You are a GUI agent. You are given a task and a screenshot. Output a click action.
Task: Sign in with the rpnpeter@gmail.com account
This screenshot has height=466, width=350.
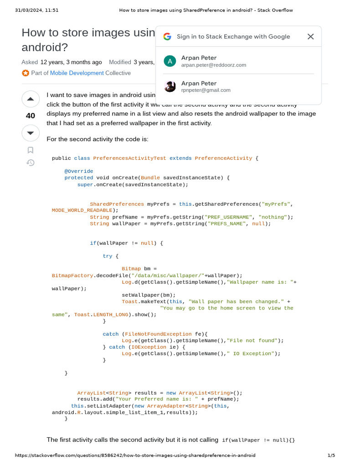pos(206,90)
